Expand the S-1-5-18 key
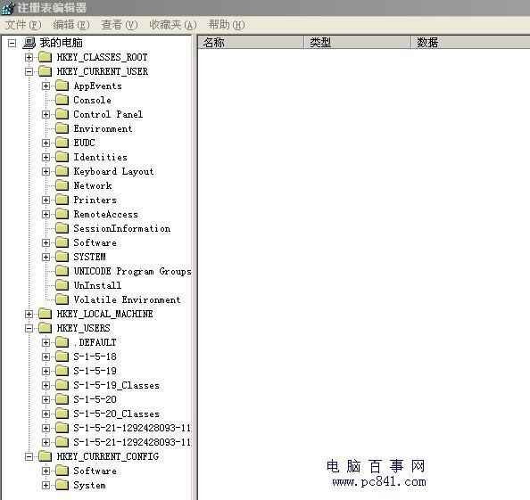The image size is (530, 500). click(46, 357)
